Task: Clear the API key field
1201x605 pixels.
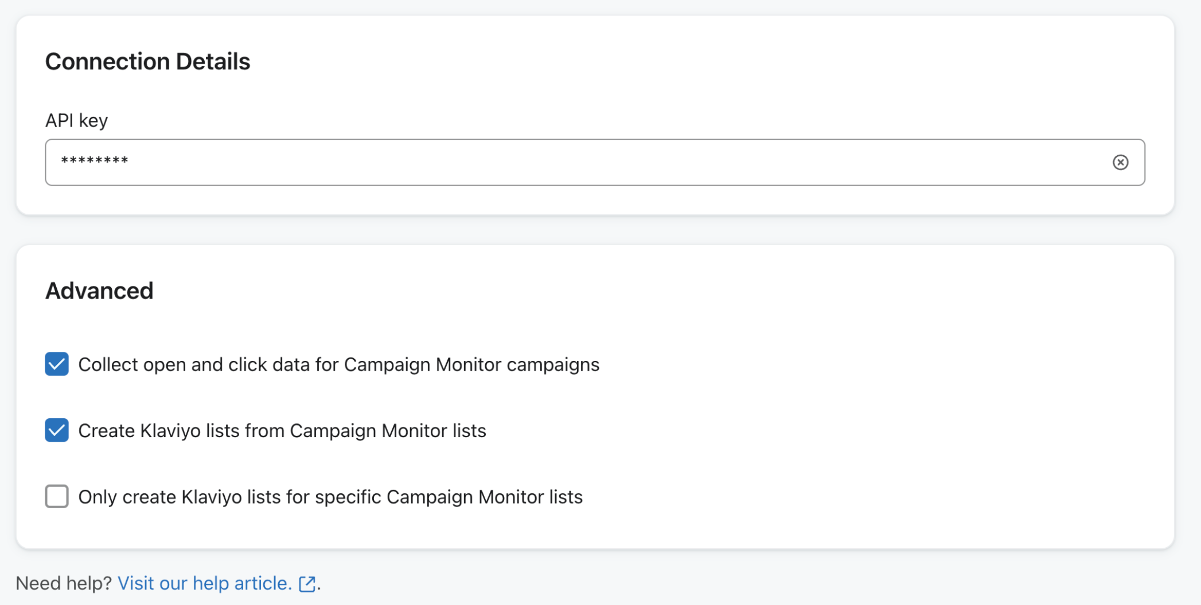Action: 1120,162
